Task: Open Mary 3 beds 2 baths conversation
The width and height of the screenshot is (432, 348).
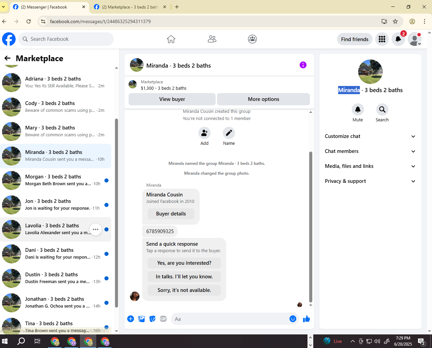Action: (x=56, y=132)
